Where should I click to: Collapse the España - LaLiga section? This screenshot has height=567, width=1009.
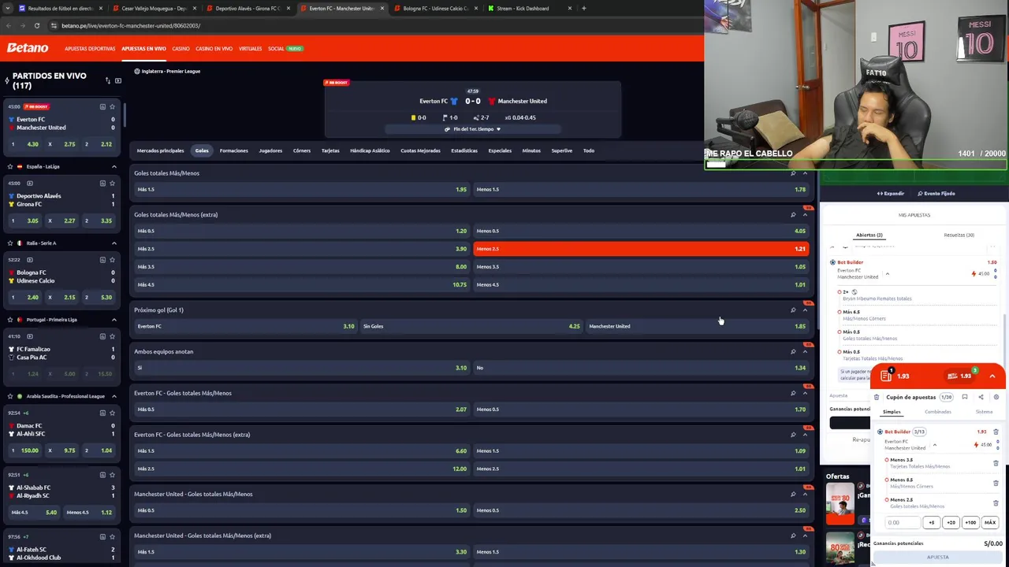pos(114,166)
